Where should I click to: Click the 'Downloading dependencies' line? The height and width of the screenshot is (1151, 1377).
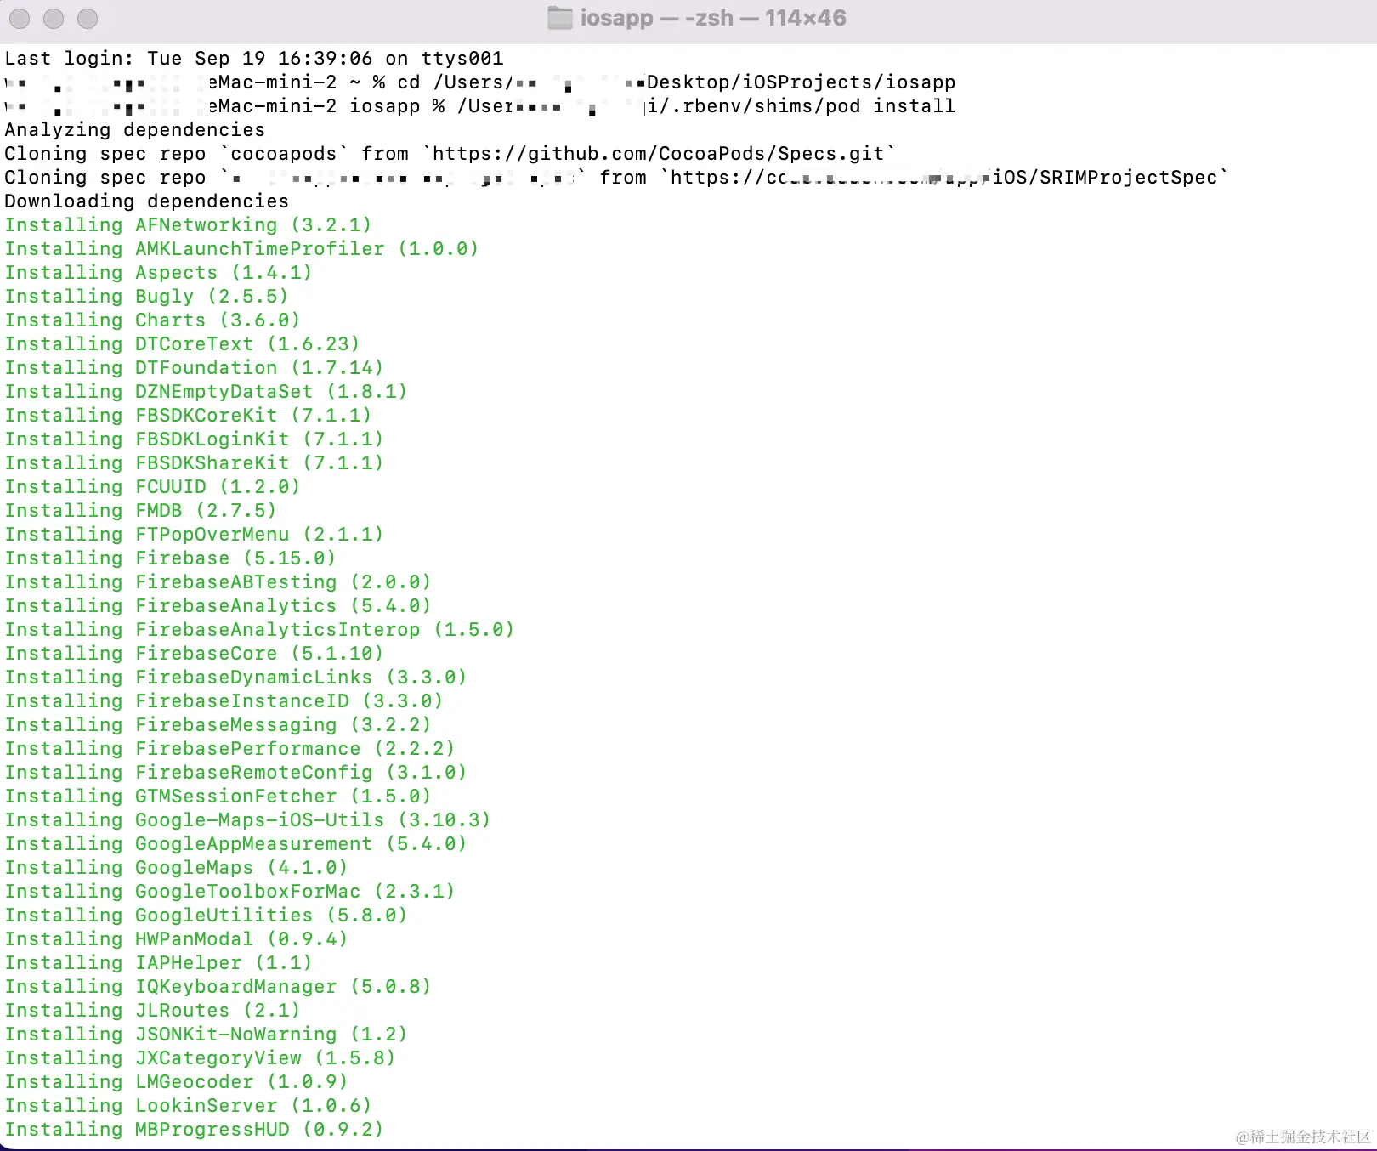(x=147, y=201)
